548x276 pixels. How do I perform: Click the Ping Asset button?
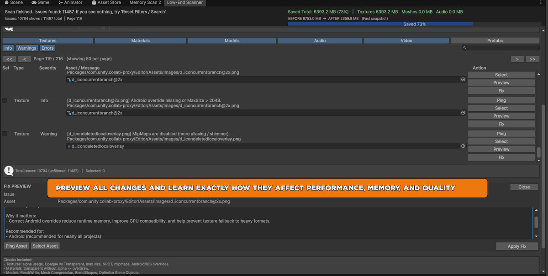tap(16, 246)
